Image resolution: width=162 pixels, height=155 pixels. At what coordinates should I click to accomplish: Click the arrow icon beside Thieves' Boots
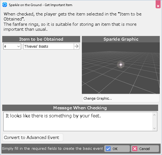point(77,46)
